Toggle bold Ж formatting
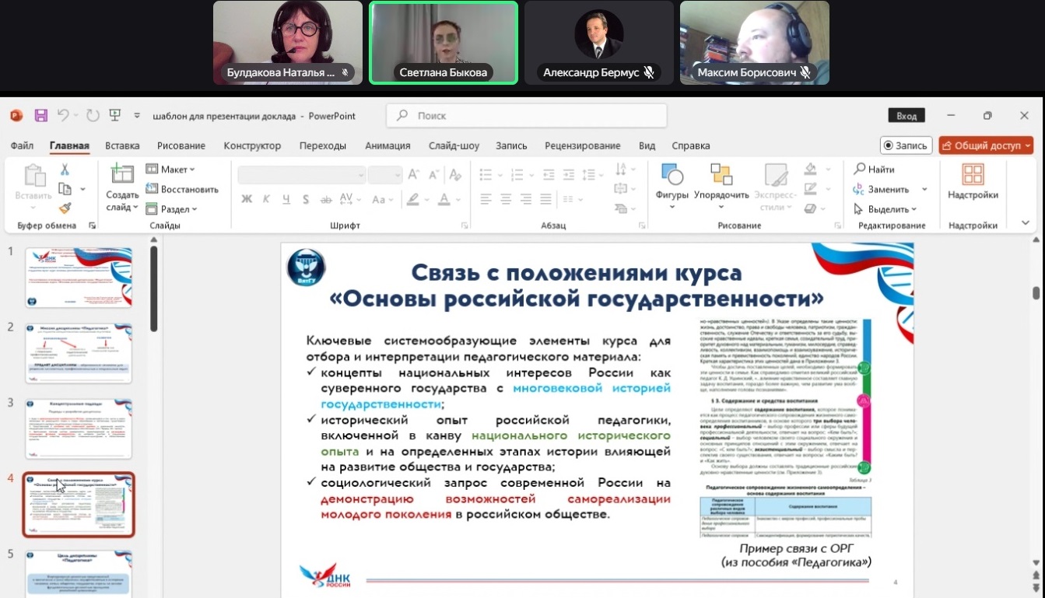 point(247,199)
